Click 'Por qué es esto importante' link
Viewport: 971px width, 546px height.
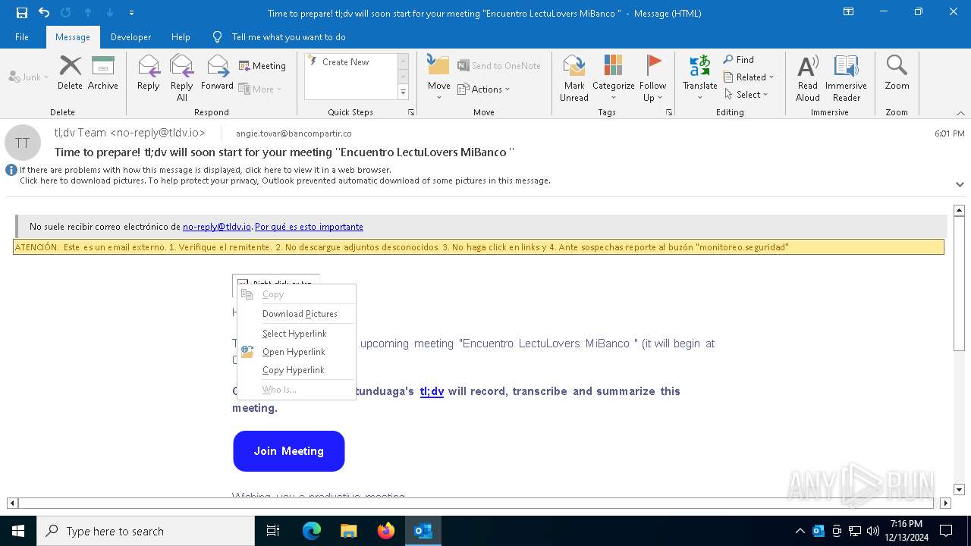point(309,227)
